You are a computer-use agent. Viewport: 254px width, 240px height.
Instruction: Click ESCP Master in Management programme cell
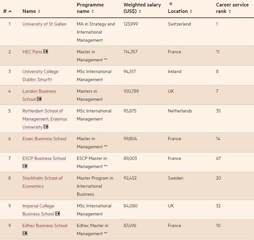point(92,162)
